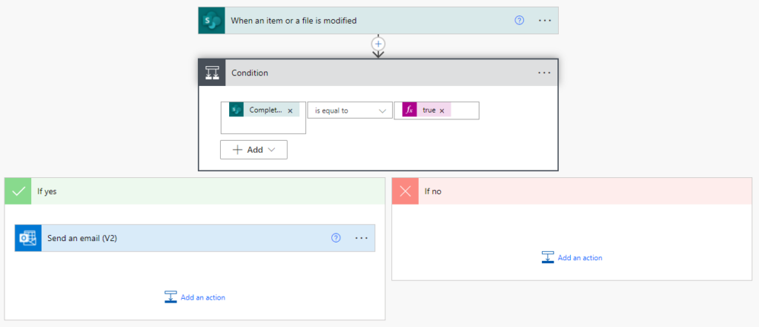The width and height of the screenshot is (759, 327).
Task: Expand the 'is equal to' operator dropdown
Action: click(350, 110)
